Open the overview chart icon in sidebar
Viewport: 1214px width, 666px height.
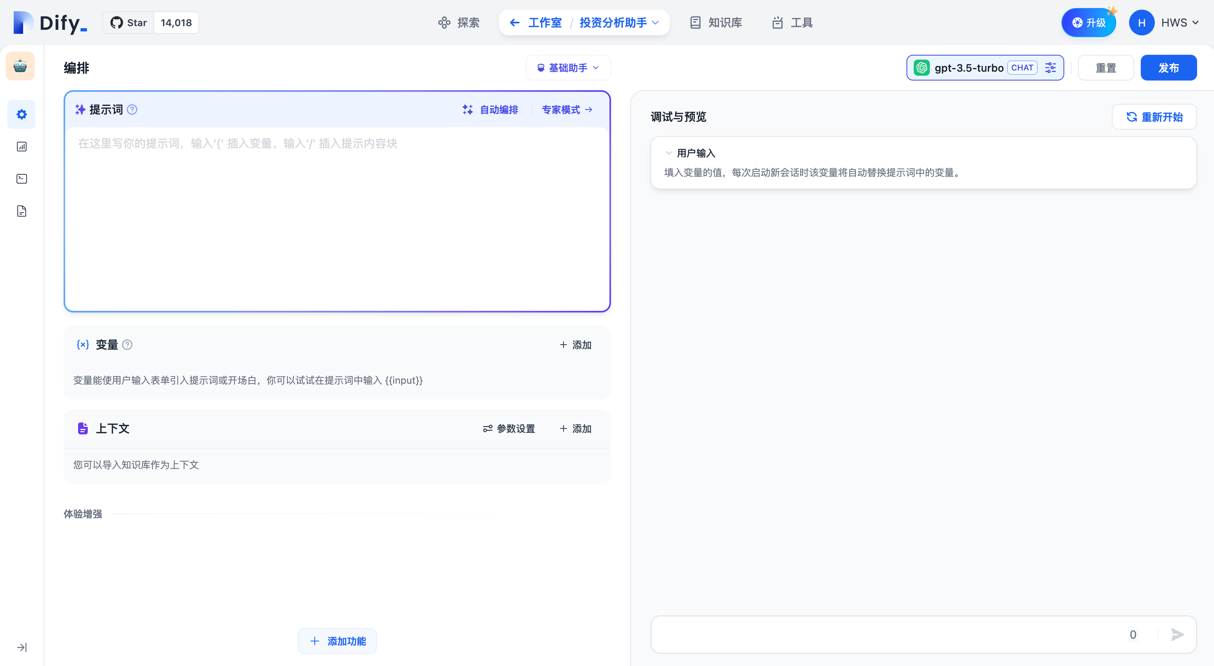coord(22,147)
